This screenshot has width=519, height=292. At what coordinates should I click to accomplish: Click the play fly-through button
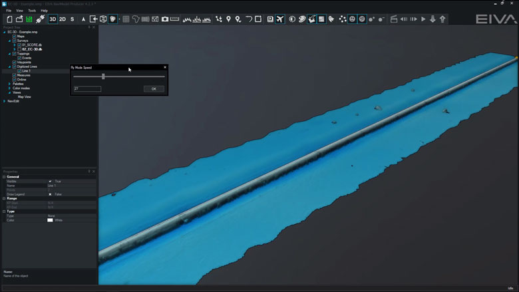(423, 19)
